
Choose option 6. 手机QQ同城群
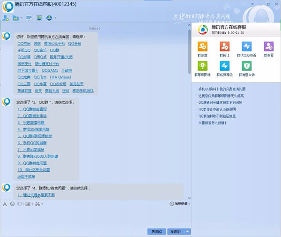(32, 143)
